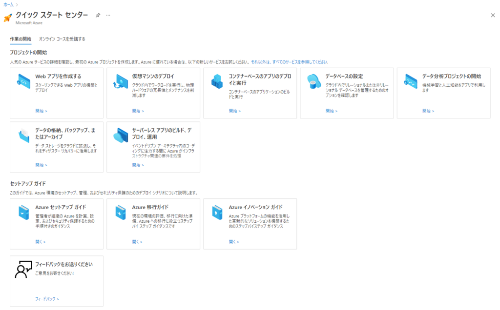The width and height of the screenshot is (500, 310).
Task: Switch to the オンライン コースを受講する tab
Action: 62,39
